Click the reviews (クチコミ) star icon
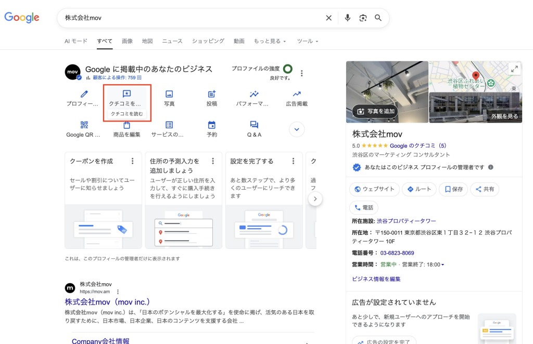The image size is (533, 344). click(126, 94)
